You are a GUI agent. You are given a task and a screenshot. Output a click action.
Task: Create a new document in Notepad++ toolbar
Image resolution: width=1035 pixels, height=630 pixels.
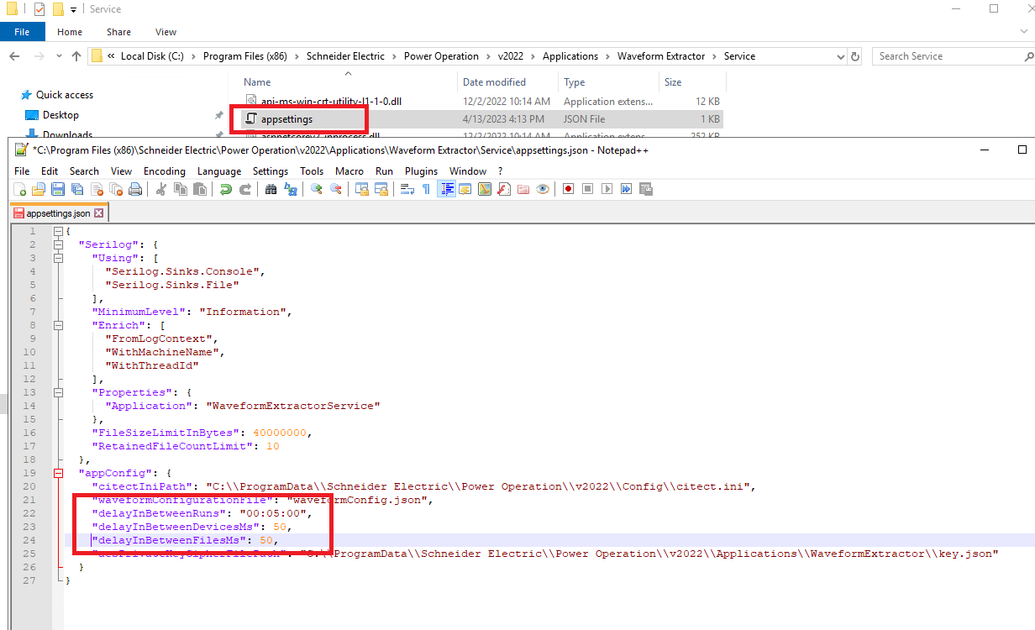pyautogui.click(x=19, y=189)
